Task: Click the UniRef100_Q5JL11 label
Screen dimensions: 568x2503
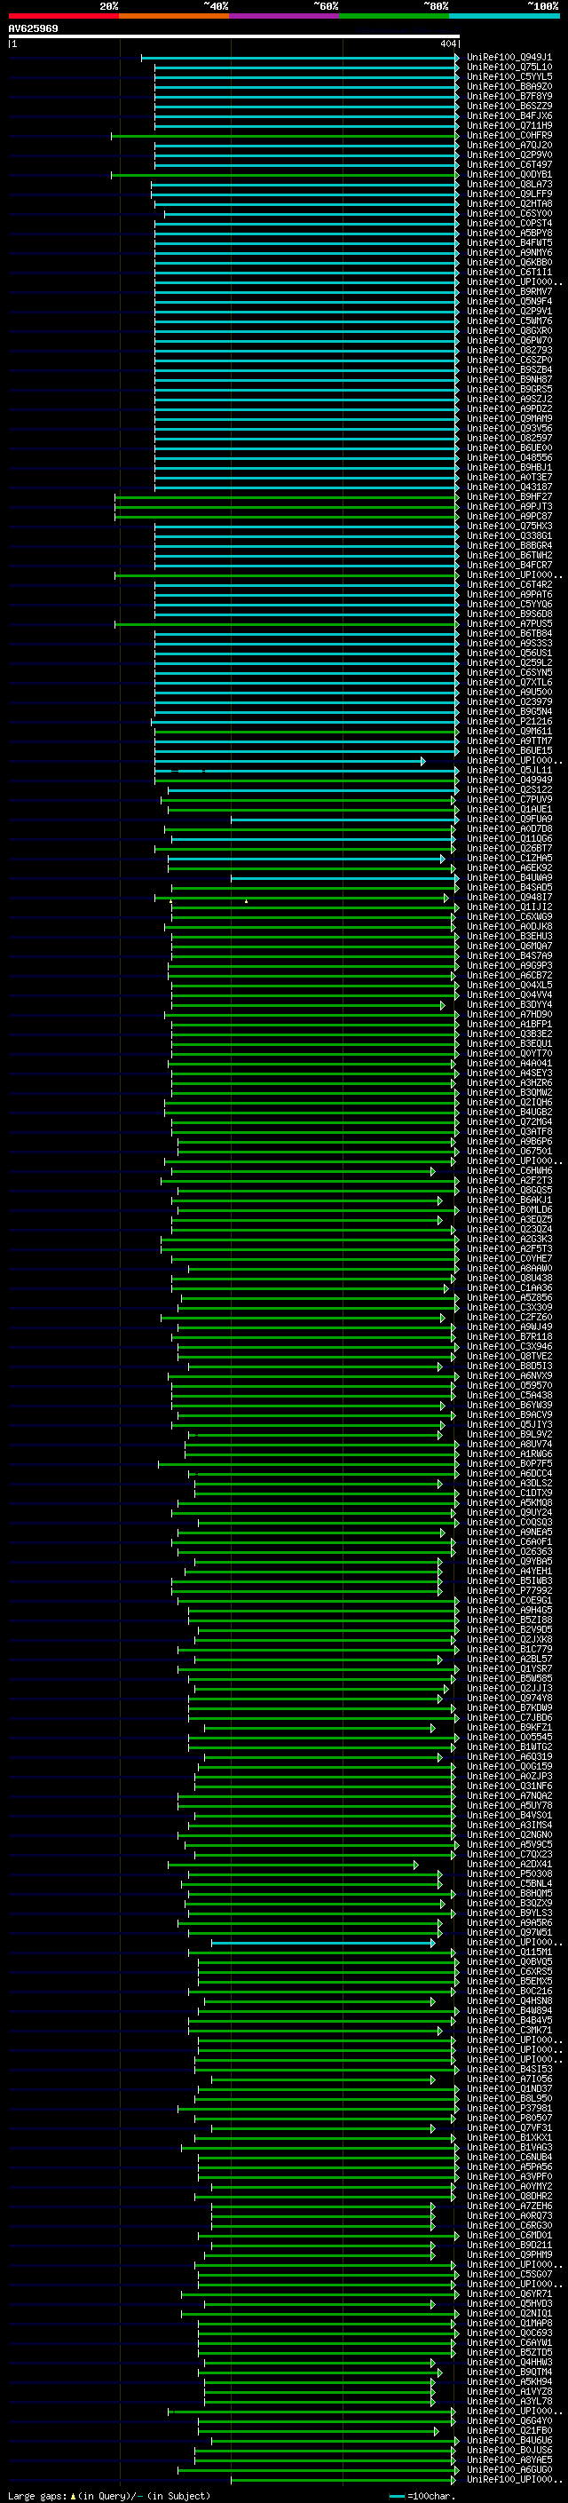Action: (x=509, y=771)
